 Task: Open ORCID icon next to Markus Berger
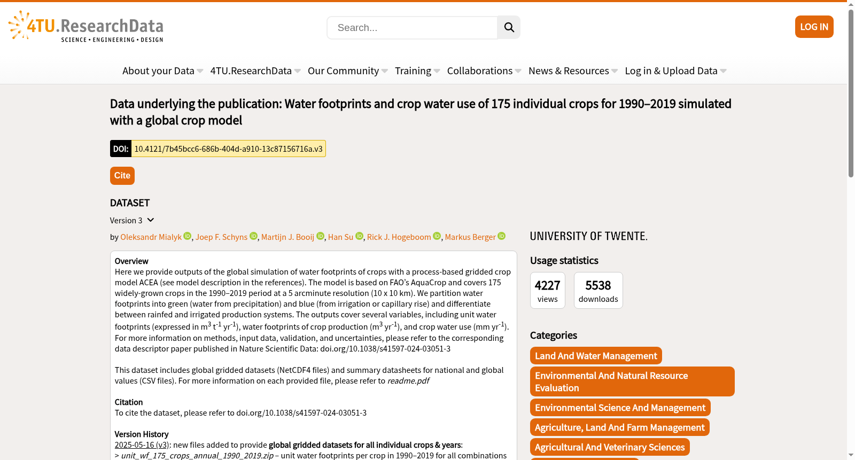(x=502, y=236)
